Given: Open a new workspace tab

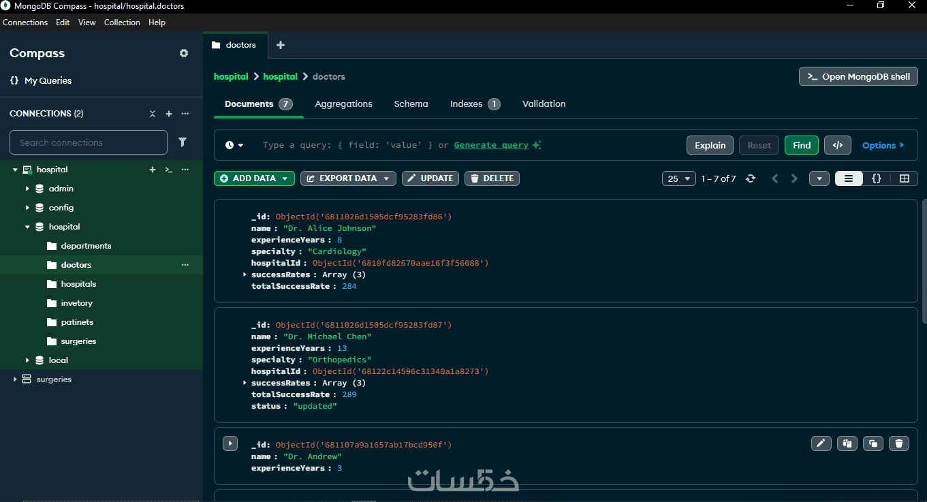Looking at the screenshot, I should pos(281,45).
